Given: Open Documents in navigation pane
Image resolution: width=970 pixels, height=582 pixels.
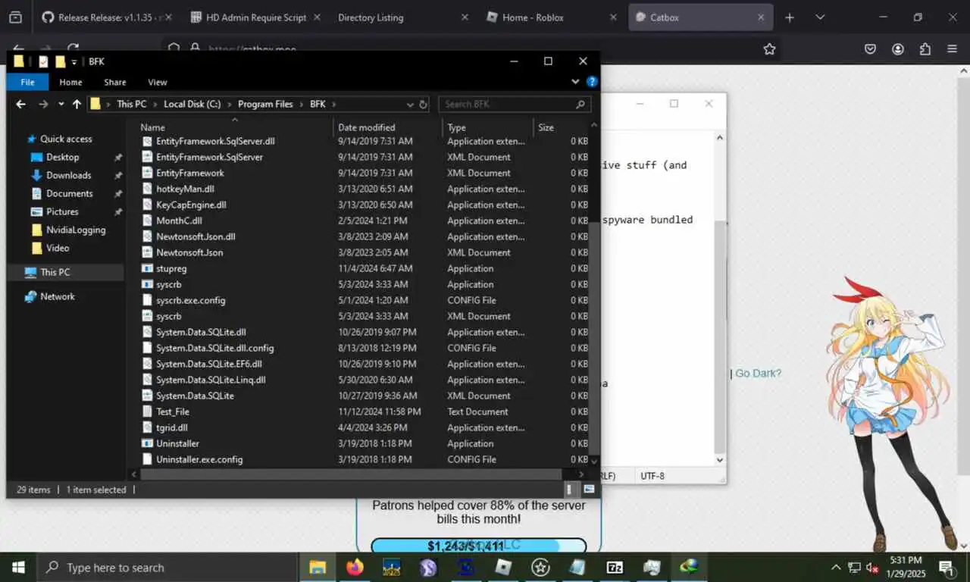Looking at the screenshot, I should coord(69,193).
